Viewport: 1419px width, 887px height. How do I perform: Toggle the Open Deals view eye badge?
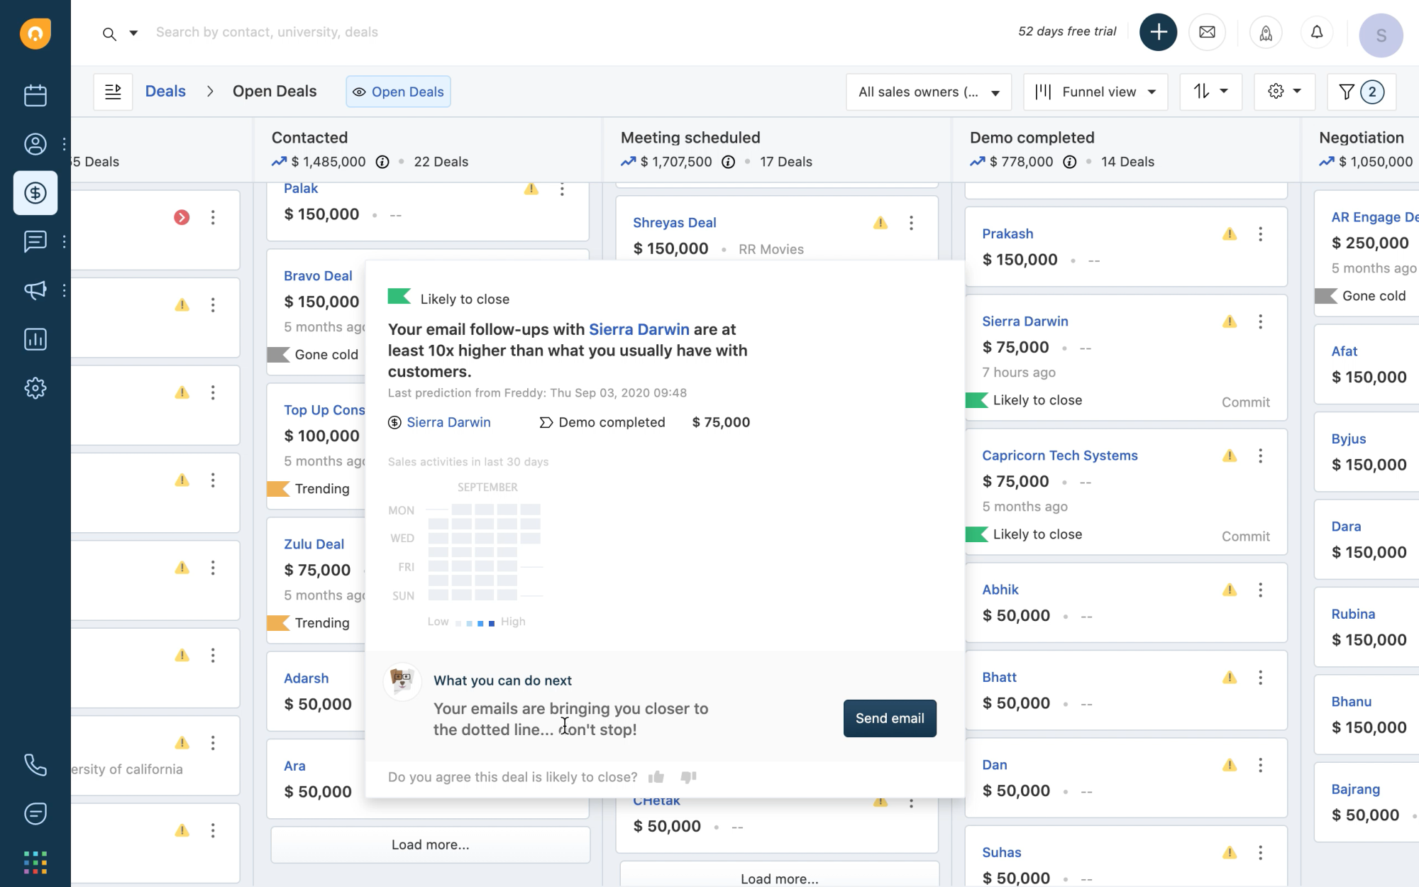(x=398, y=92)
